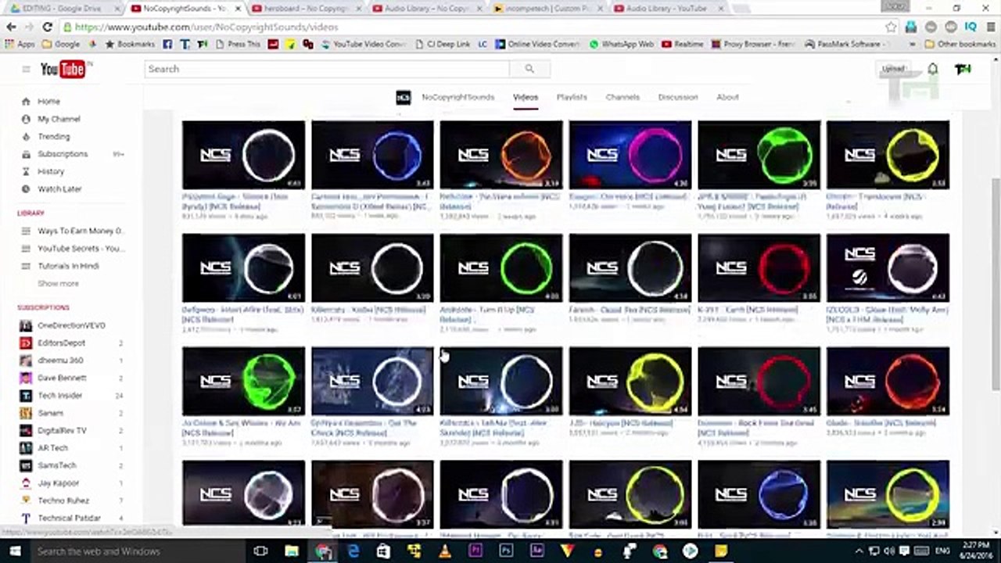Open After Effects from taskbar
The image size is (1001, 563).
[x=536, y=551]
